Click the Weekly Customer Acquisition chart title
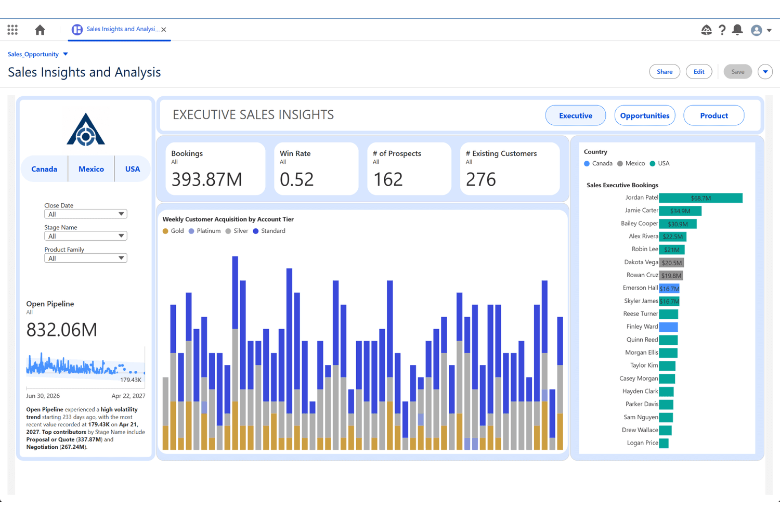Image resolution: width=780 pixels, height=520 pixels. pyautogui.click(x=228, y=219)
